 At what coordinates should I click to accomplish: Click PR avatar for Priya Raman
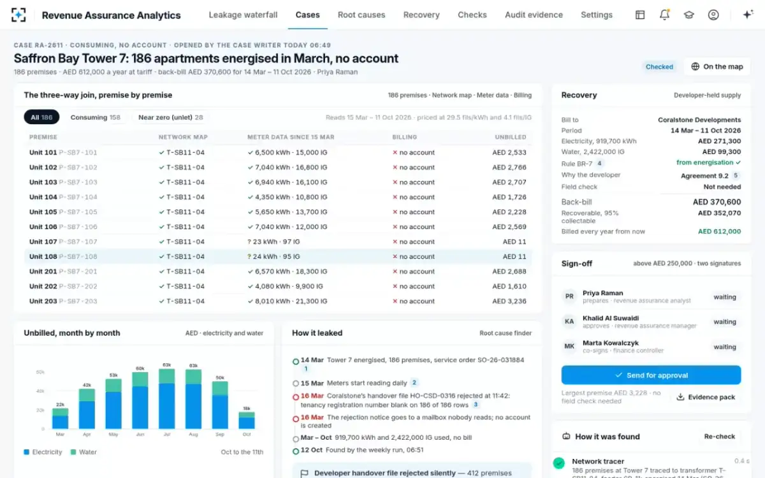point(569,296)
